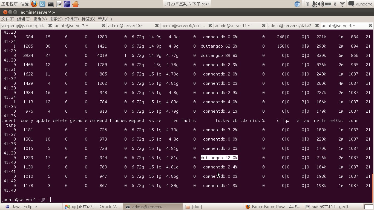Click the highlighted duitangdb:42.0% text
Screen dimensions: 374x210
219,158
